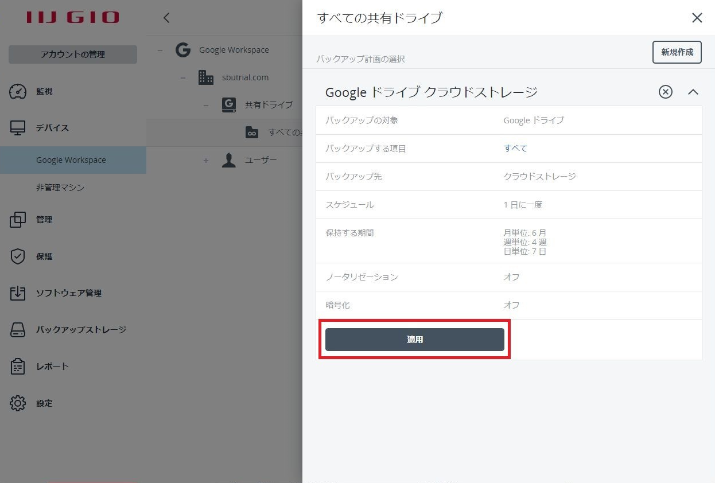This screenshot has height=483, width=715.
Task: Click the 暗号化 row label
Action: click(337, 305)
